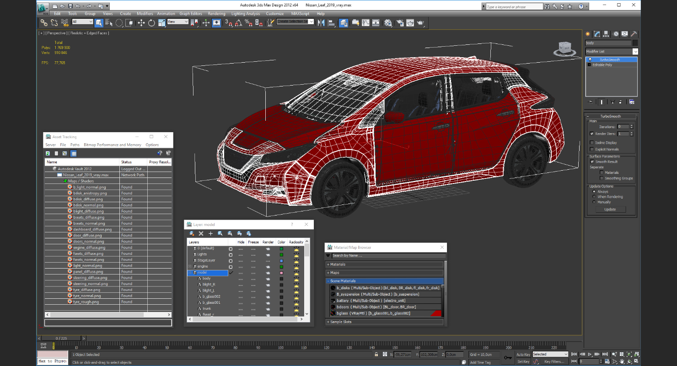
Task: Click the Auto Key button
Action: [x=523, y=354]
